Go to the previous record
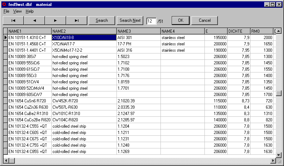Image resolution: width=284 pixels, height=166 pixels. pyautogui.click(x=34, y=20)
